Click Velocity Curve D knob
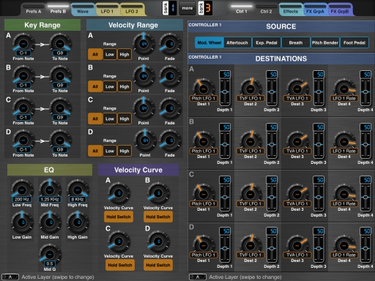Viewport: 375px width, 281px height. coord(158,241)
